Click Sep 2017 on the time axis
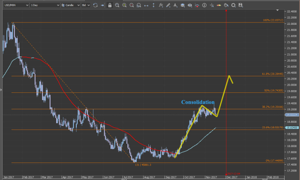The width and height of the screenshot is (300, 180). coord(171,177)
